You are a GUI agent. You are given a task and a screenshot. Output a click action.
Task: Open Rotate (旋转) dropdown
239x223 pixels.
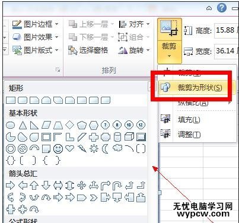click(133, 50)
